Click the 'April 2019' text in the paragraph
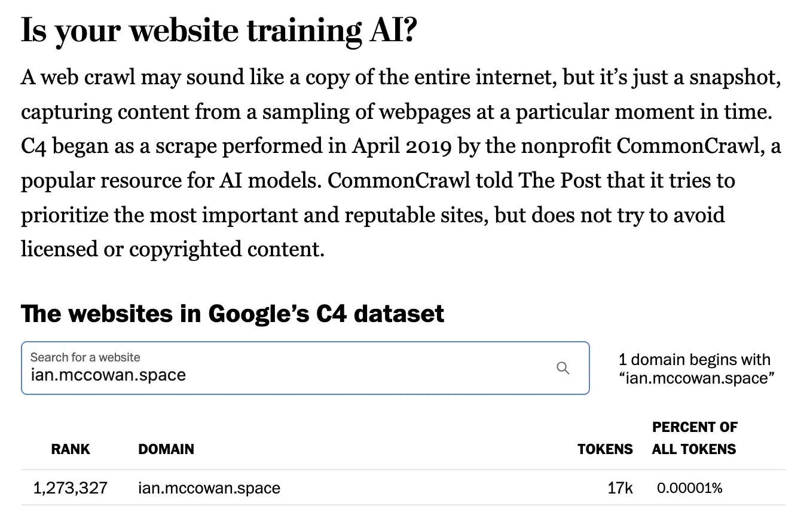The width and height of the screenshot is (807, 521). pos(402,146)
